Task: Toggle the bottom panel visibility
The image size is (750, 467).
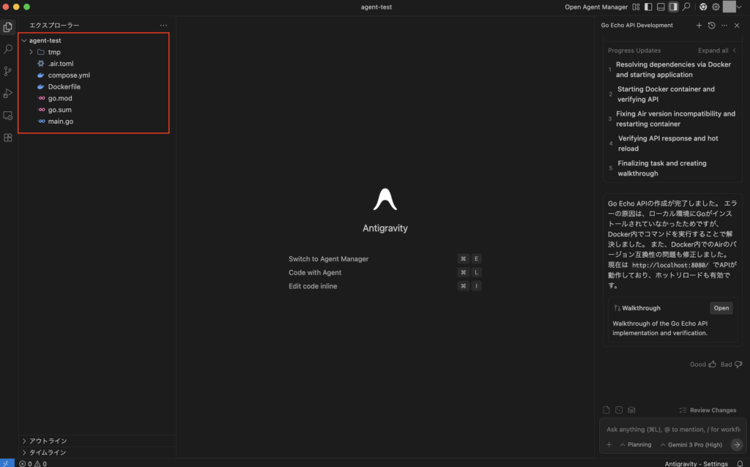Action: [661, 7]
